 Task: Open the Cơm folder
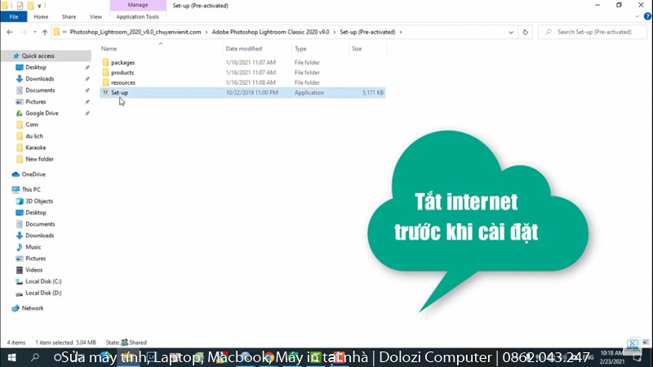[x=32, y=125]
